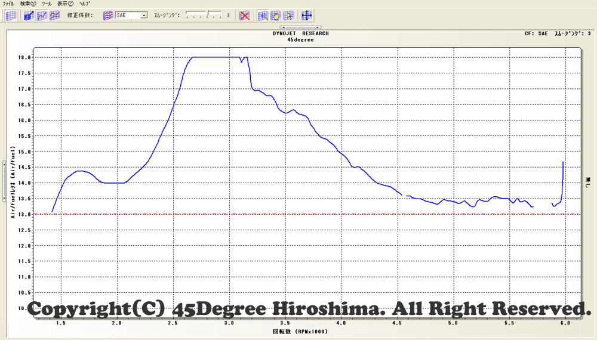
Task: Activate the zoom magnifier tool
Action: pos(263,16)
